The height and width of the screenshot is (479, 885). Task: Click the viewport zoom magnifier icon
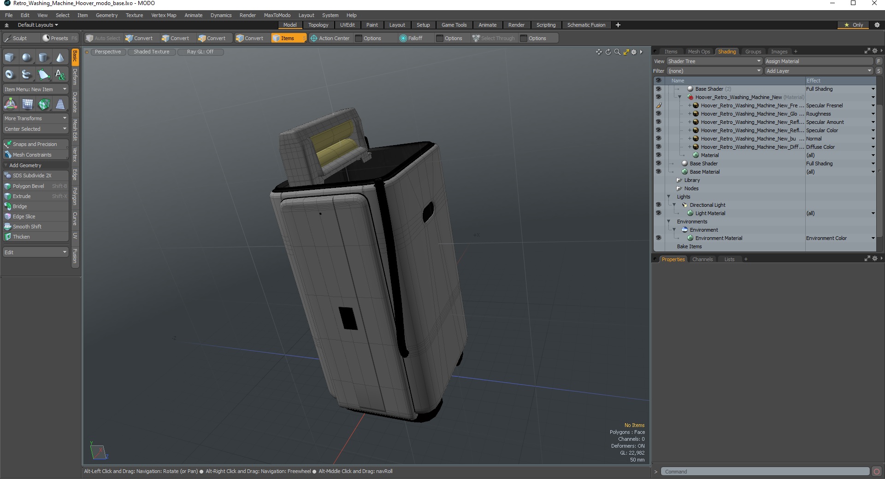pos(617,52)
